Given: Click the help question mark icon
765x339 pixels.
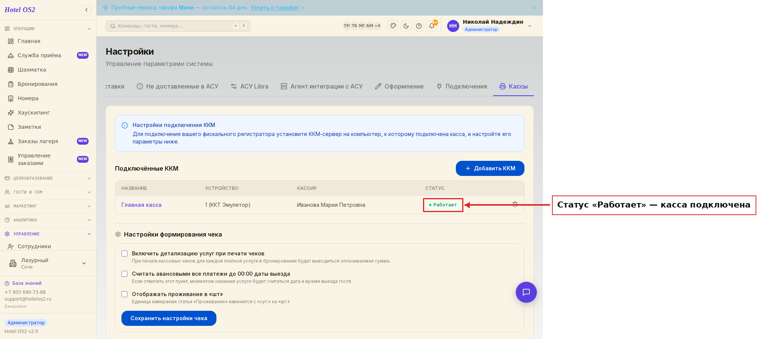Looking at the screenshot, I should click(x=419, y=26).
